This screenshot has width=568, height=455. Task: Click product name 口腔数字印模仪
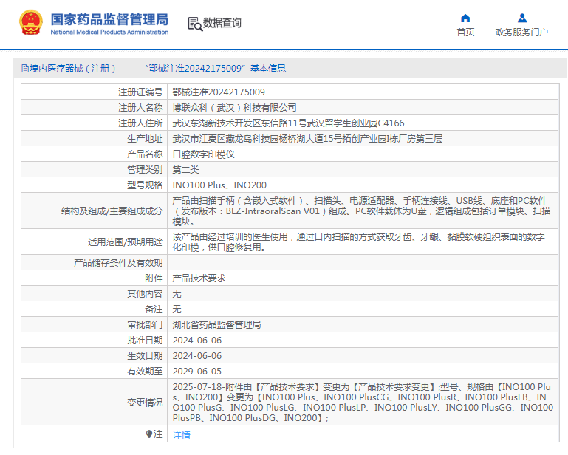204,154
